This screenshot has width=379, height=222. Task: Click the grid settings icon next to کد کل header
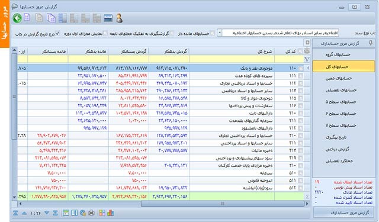(307, 51)
